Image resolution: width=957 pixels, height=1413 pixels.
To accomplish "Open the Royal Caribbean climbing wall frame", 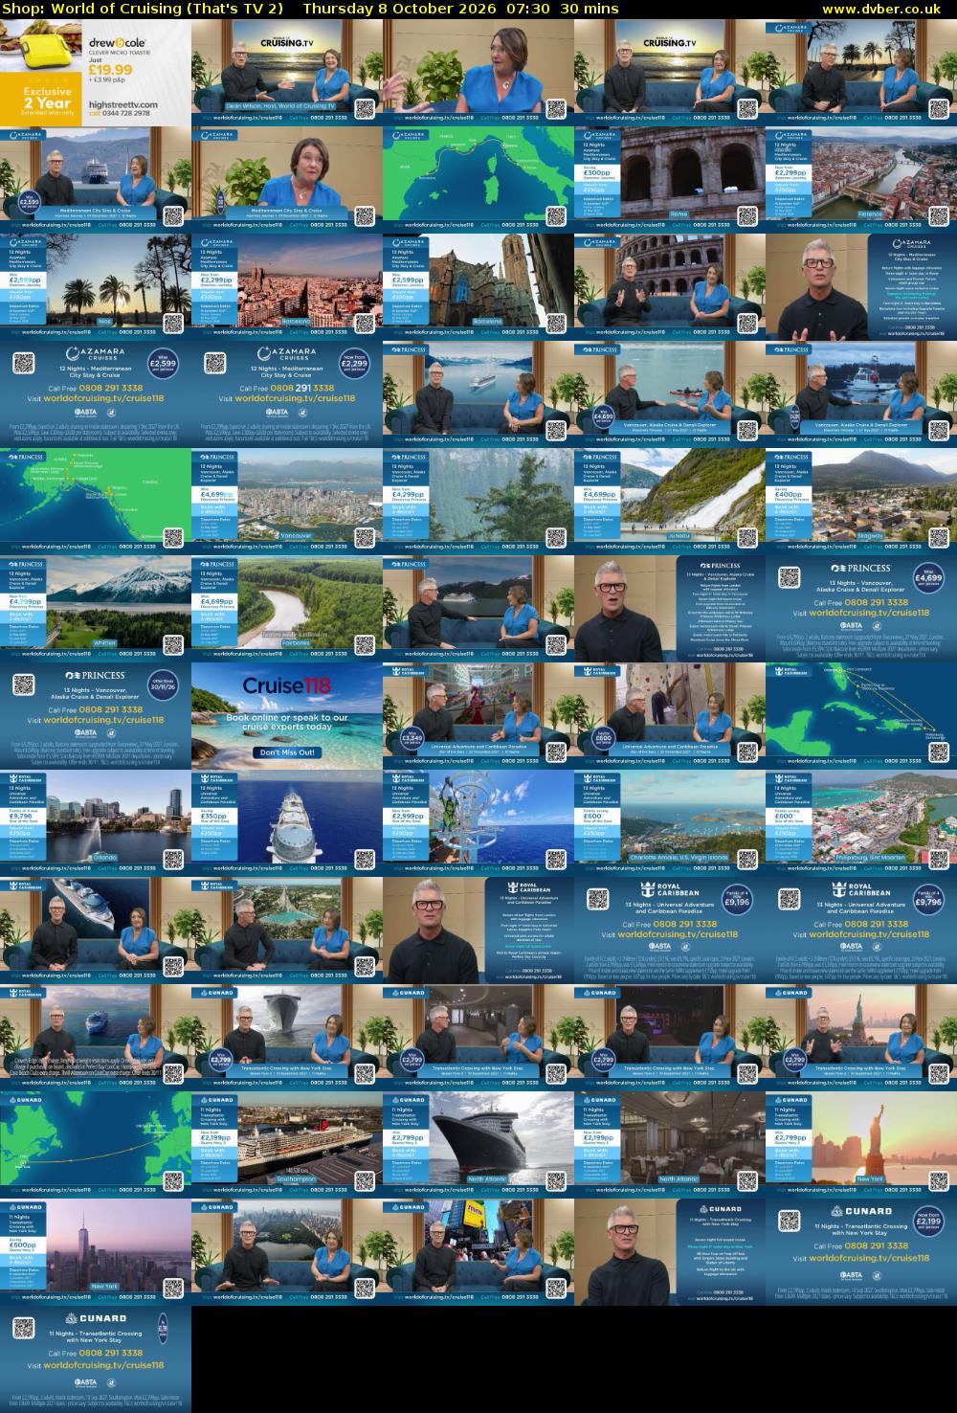I will click(670, 716).
